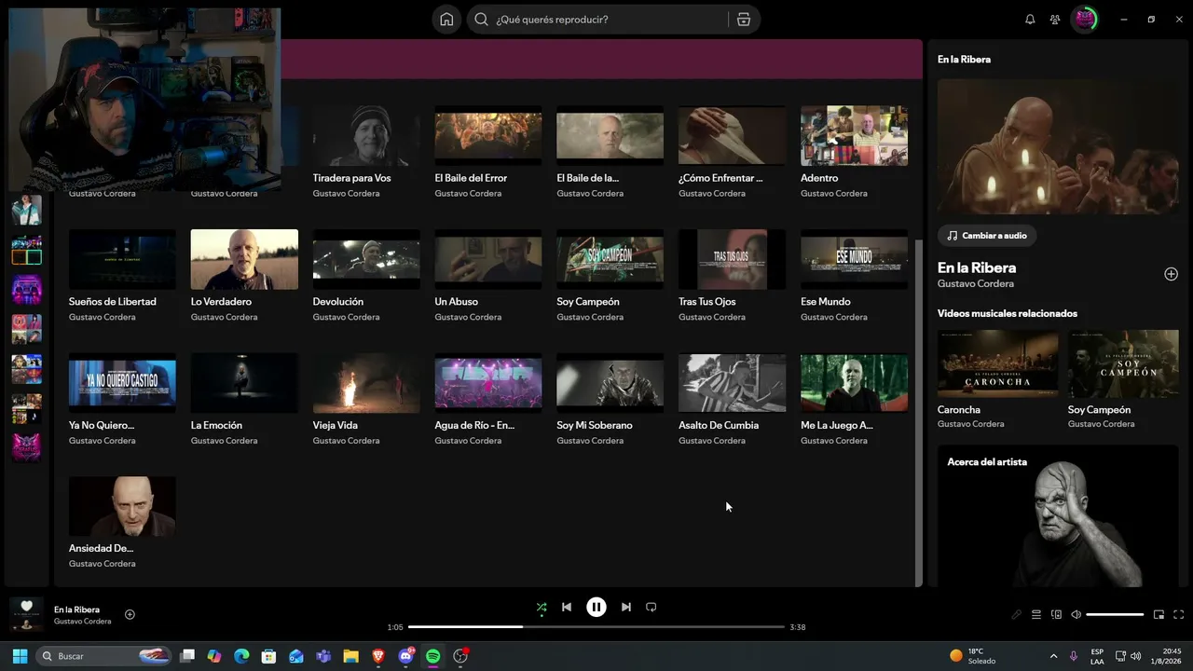
Task: Add En la Ribera to library in side panel
Action: [1171, 274]
